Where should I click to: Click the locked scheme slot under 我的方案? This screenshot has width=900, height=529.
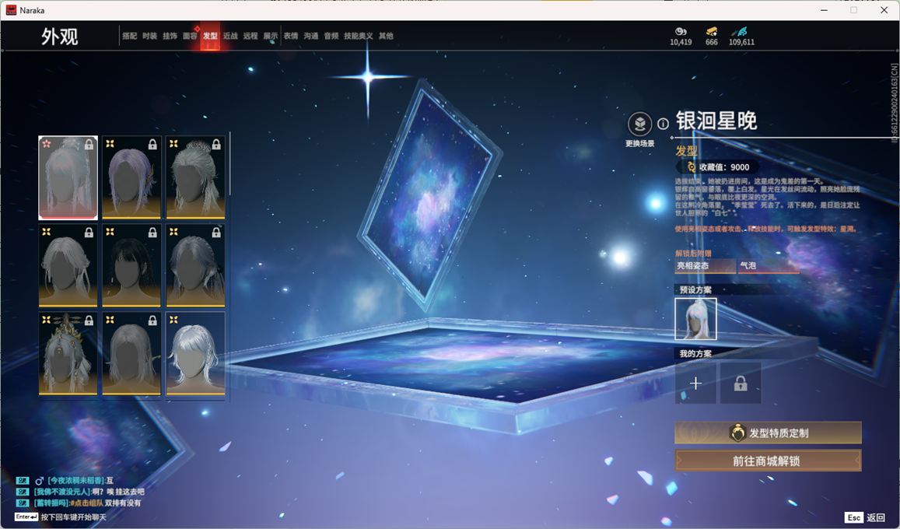tap(740, 383)
